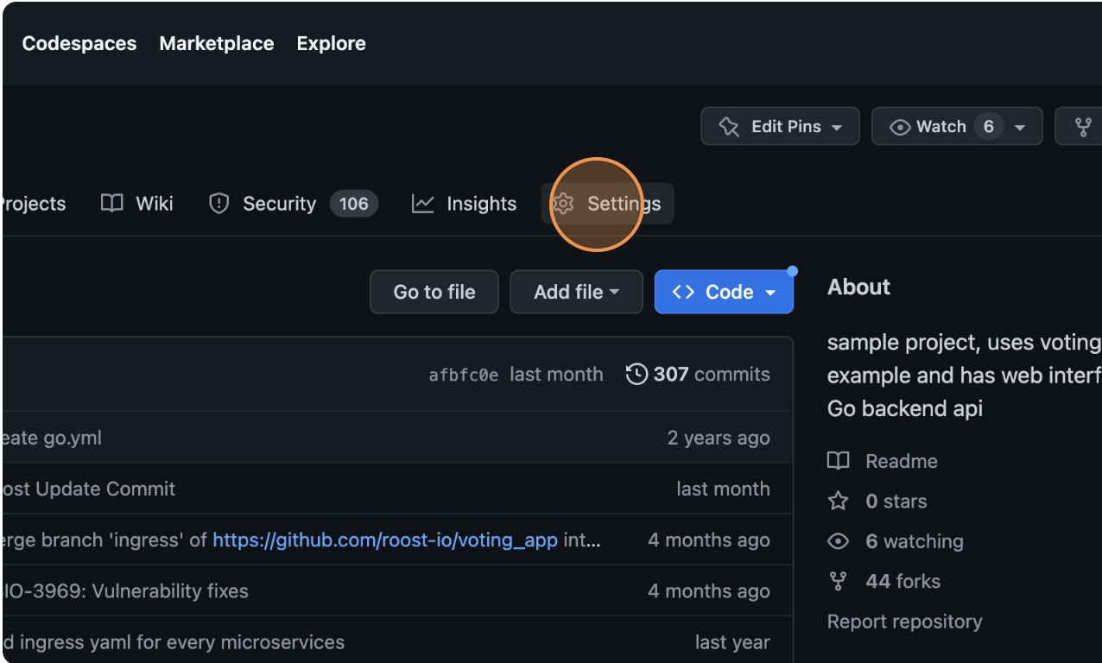The image size is (1102, 663).
Task: Expand the Watch dropdown caret
Action: tap(1019, 126)
